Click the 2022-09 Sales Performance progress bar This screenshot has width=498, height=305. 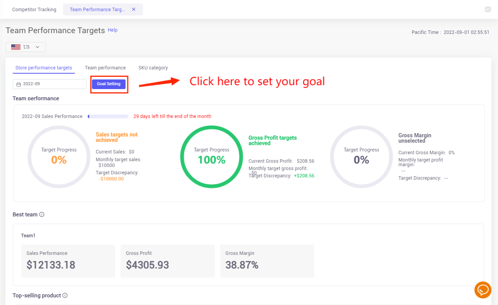[x=108, y=116]
